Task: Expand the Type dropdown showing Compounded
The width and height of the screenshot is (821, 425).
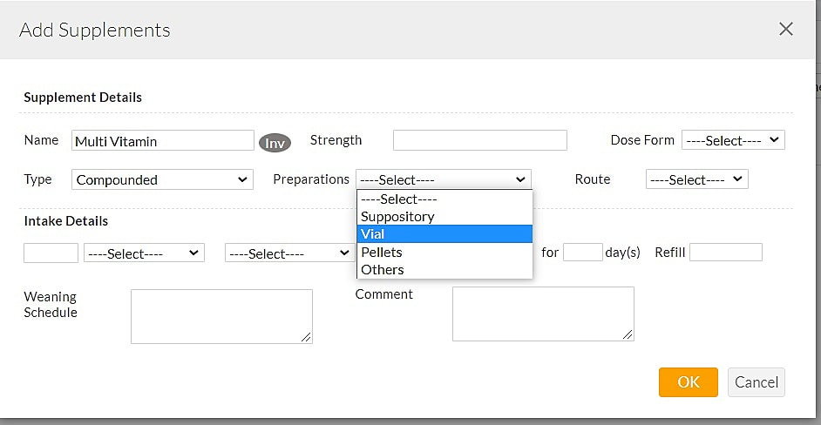Action: point(162,180)
